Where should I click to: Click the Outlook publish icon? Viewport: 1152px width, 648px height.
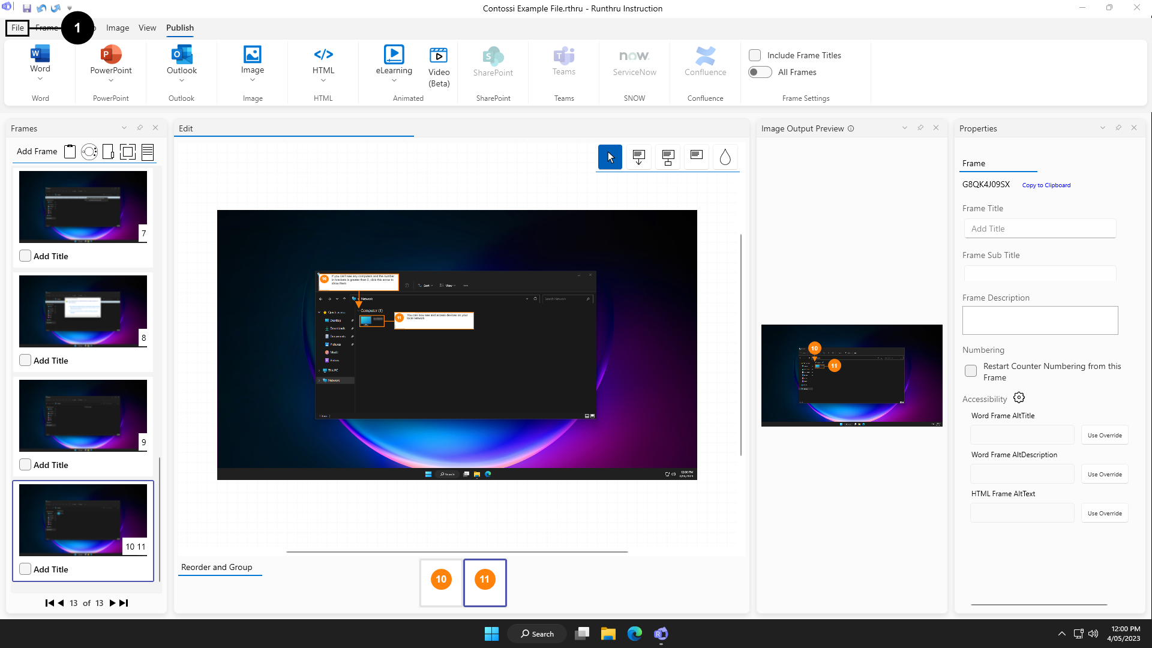coord(182,54)
